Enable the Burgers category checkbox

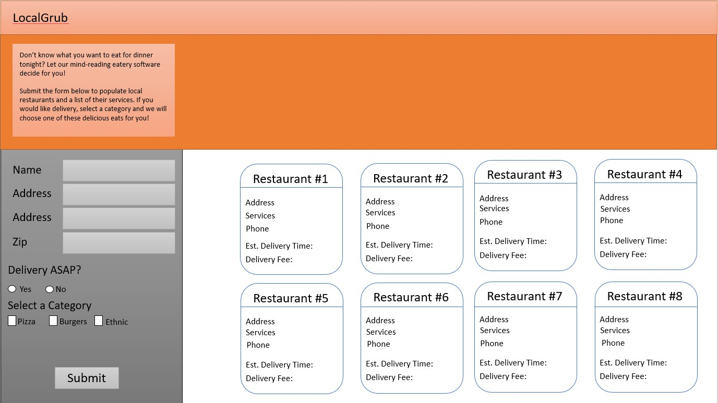[53, 320]
